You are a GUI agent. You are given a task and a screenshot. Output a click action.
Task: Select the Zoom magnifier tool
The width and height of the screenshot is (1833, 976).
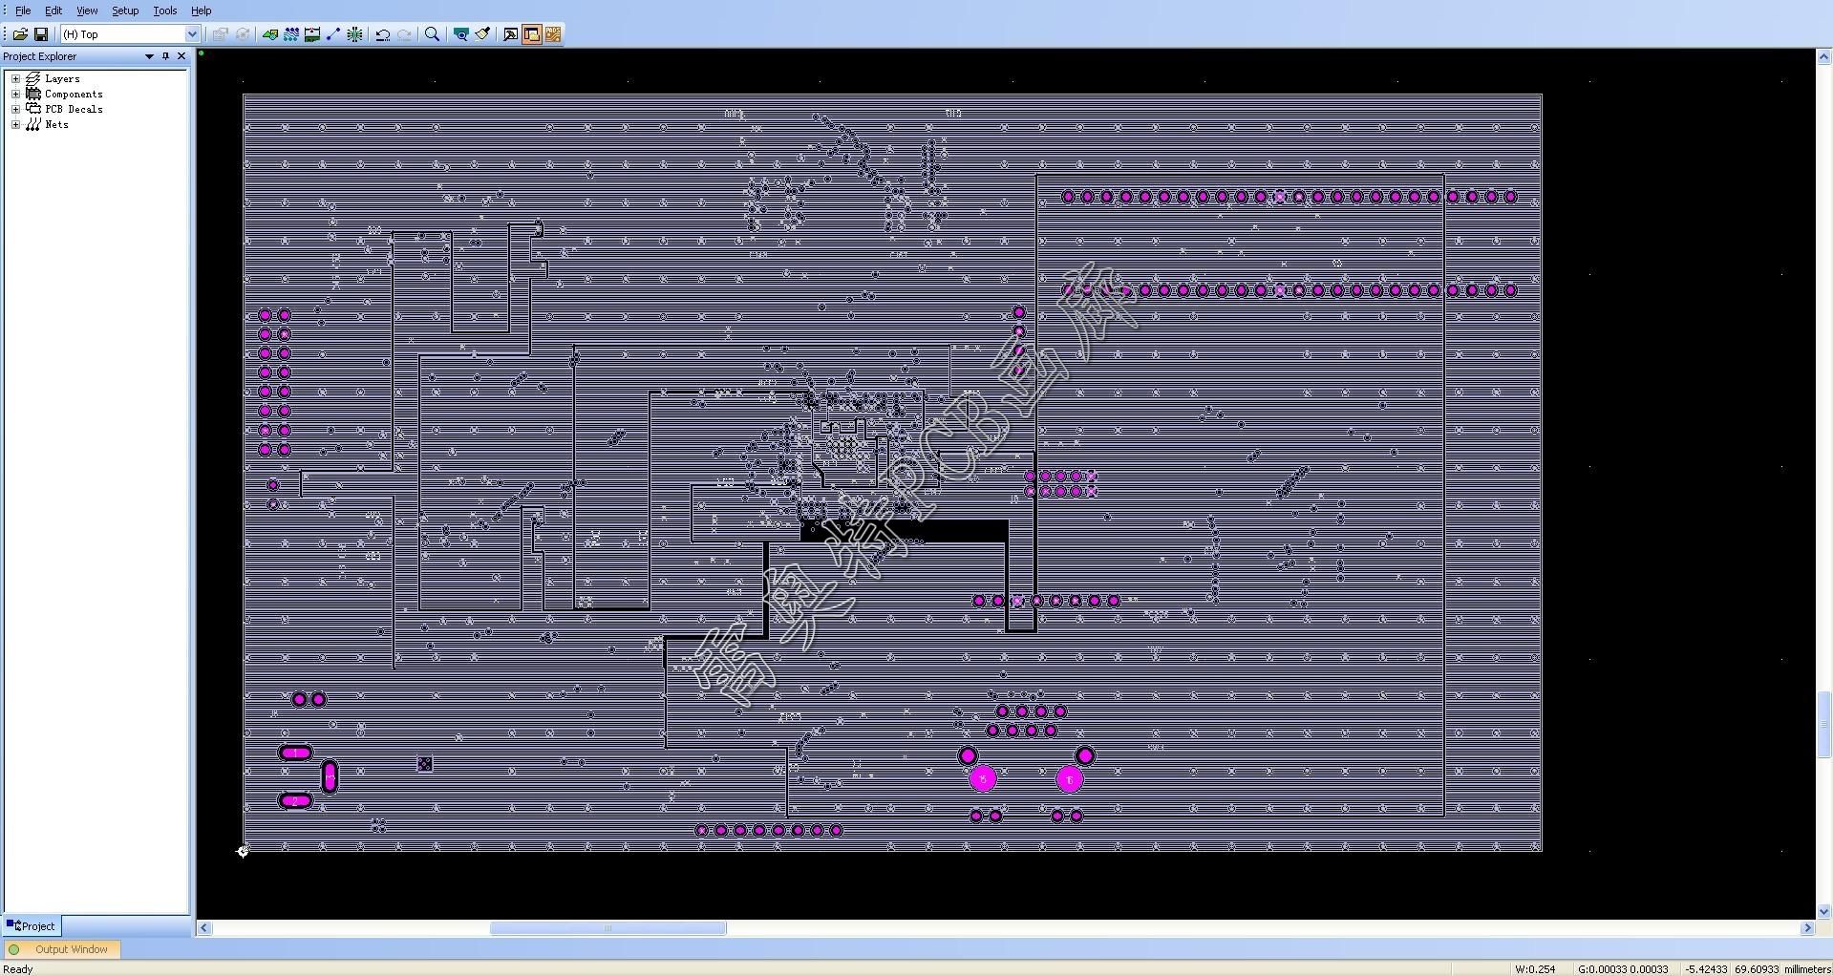point(433,34)
